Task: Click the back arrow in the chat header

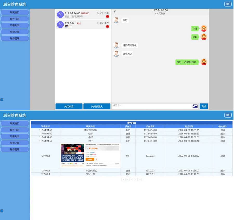Action: tap(115, 12)
